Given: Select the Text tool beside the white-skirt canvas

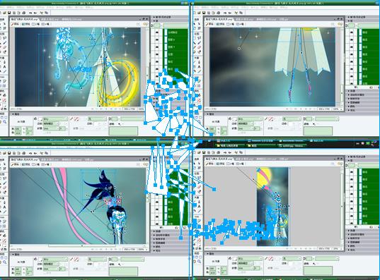Looking at the screenshot, I should pyautogui.click(x=199, y=67).
